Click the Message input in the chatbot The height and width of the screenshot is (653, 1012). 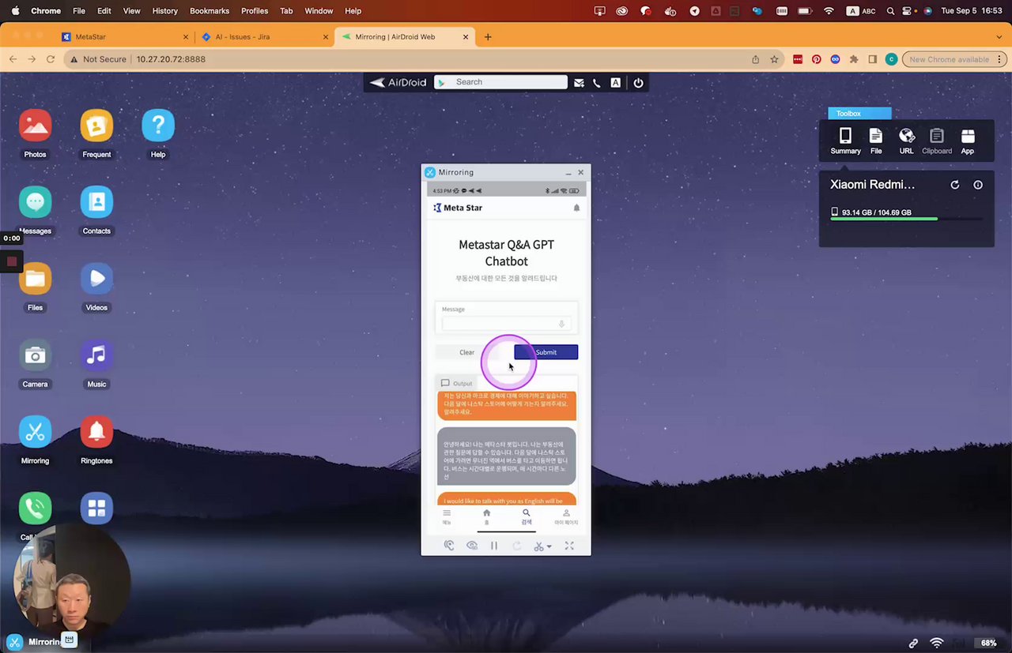(506, 324)
